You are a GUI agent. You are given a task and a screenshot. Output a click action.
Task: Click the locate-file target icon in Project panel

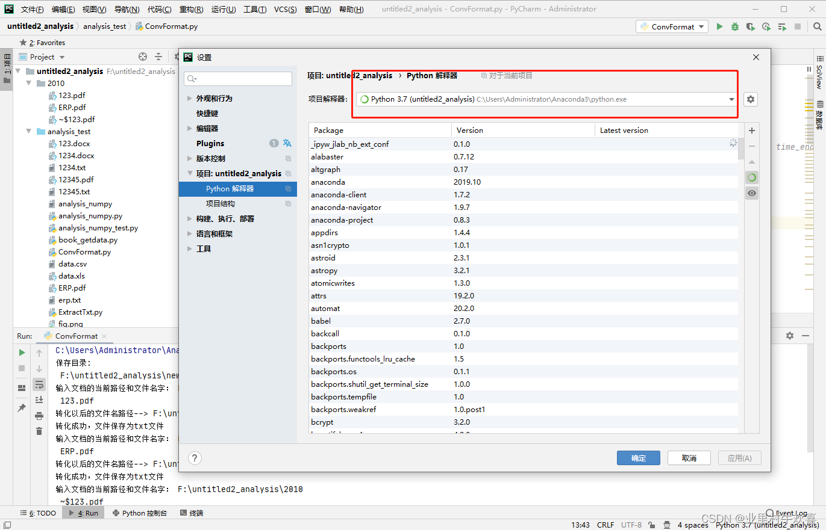point(143,57)
